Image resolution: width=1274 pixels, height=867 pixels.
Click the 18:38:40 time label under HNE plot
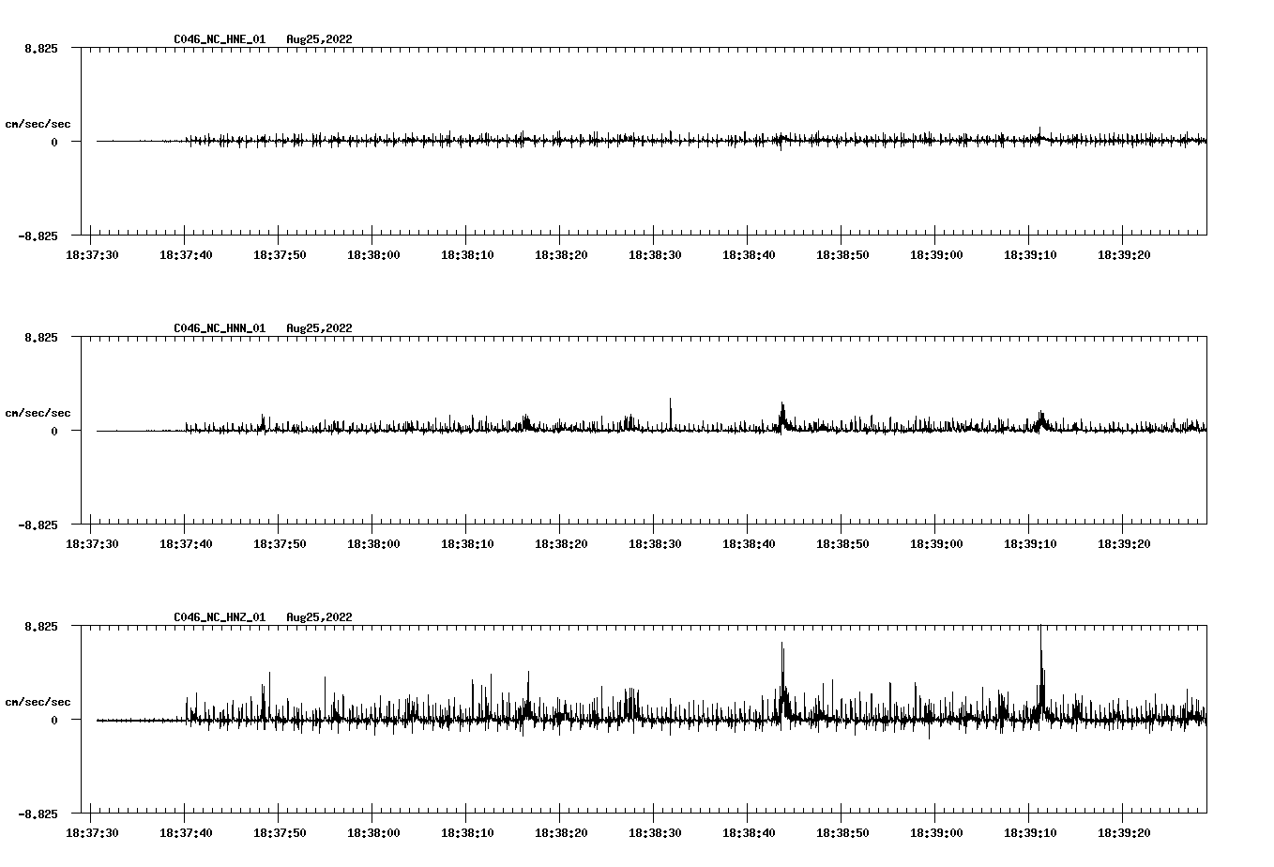(x=749, y=254)
